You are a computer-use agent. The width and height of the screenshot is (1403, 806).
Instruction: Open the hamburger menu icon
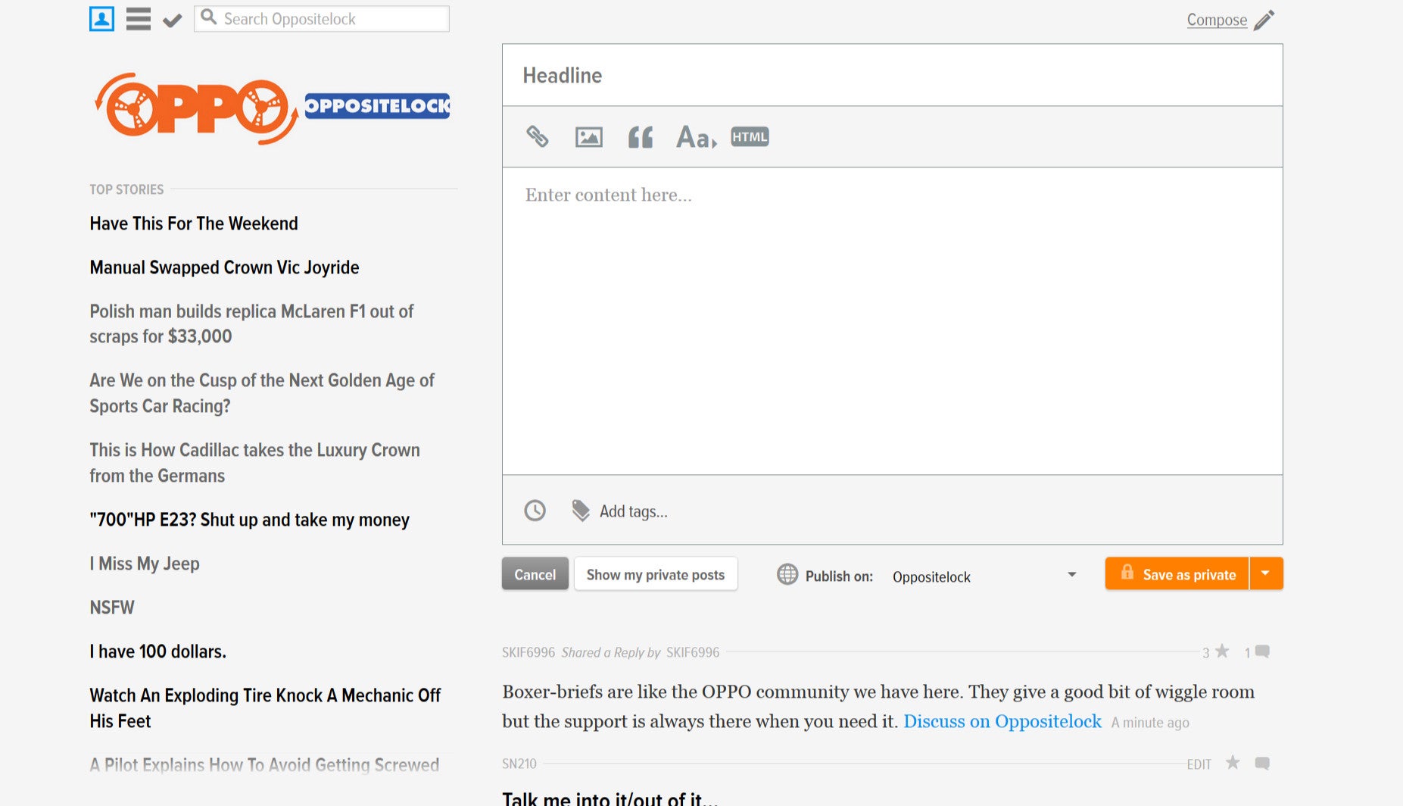pyautogui.click(x=138, y=19)
